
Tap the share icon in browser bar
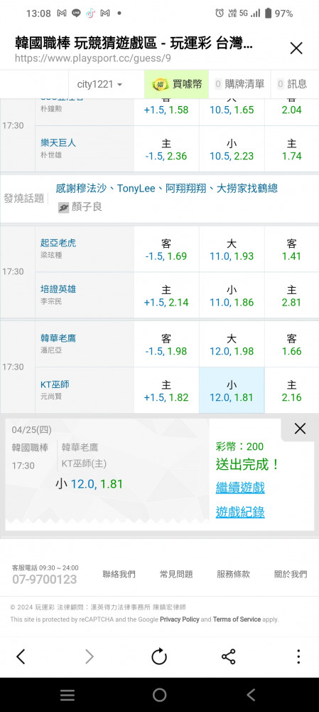[x=228, y=656]
